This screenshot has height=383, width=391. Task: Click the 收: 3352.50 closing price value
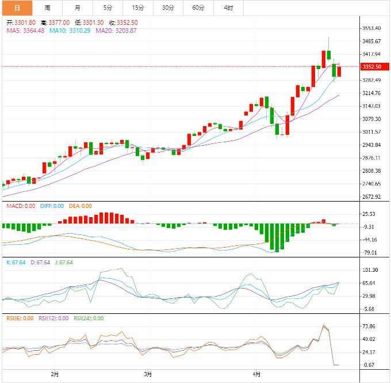[x=123, y=22]
